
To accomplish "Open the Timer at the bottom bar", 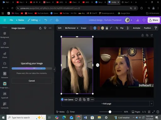I will (71, 112).
